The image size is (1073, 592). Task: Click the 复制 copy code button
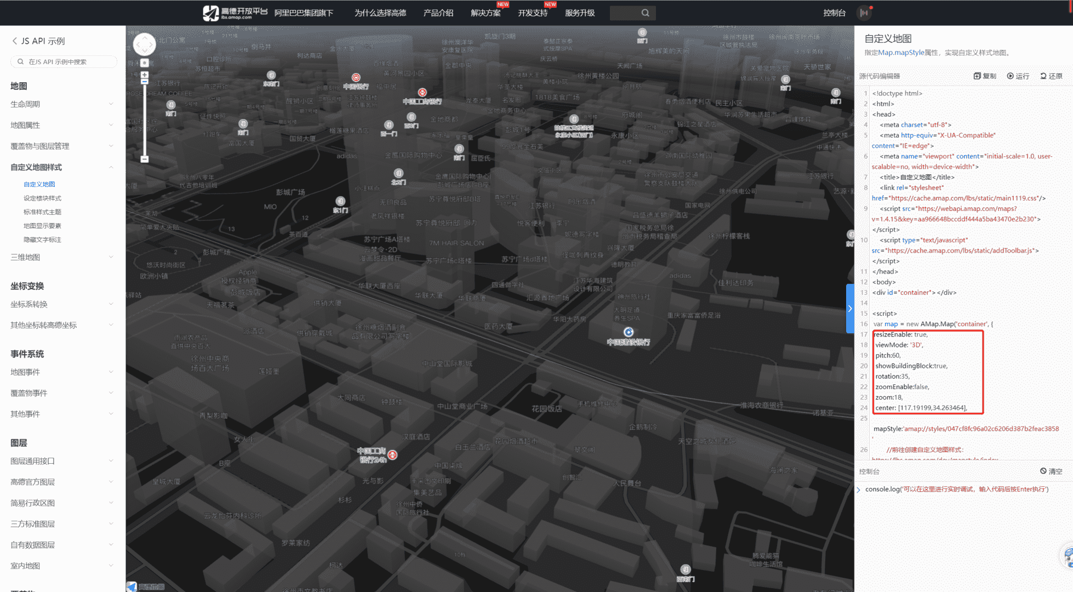(x=985, y=76)
